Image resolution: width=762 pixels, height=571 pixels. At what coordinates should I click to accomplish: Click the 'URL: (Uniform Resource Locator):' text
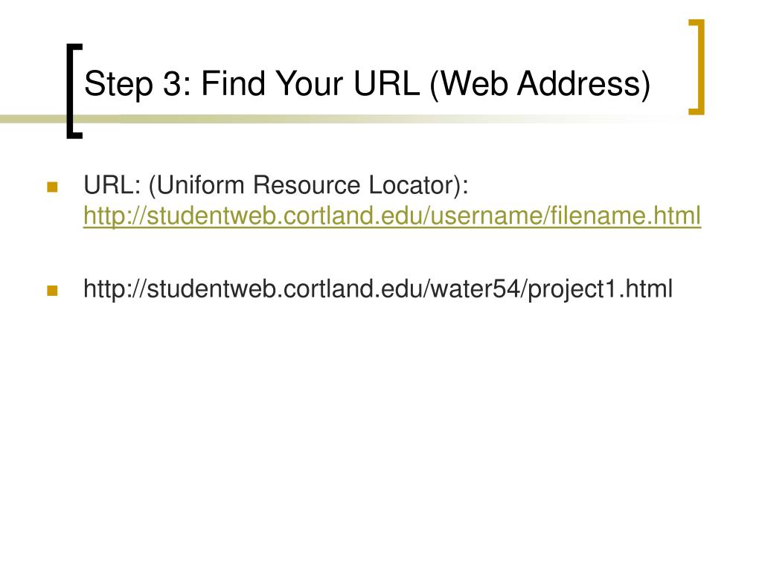point(276,185)
